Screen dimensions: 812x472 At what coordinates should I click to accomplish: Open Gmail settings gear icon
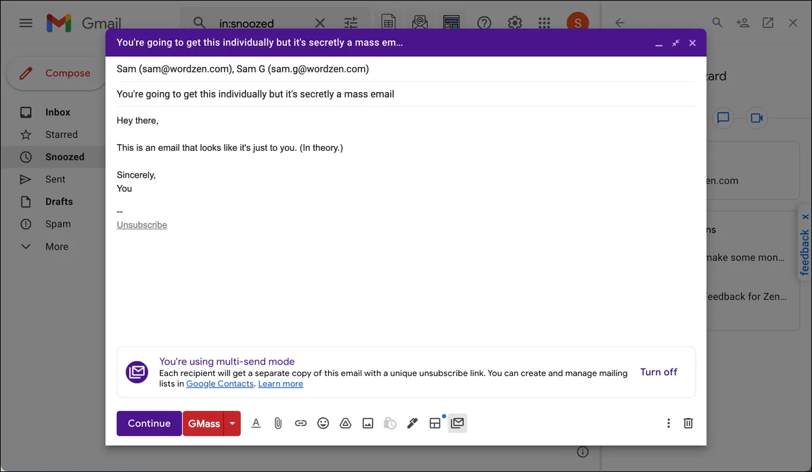(514, 23)
